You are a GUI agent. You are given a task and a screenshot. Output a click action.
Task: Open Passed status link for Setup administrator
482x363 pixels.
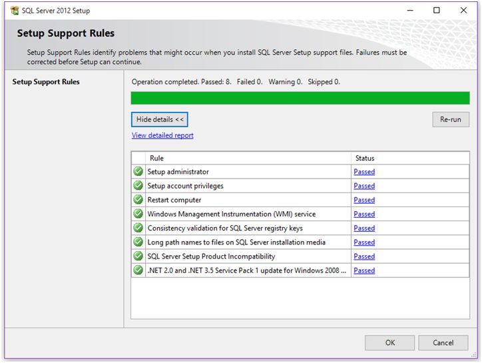(x=364, y=172)
